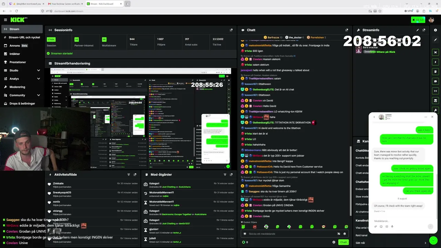Image resolution: width=441 pixels, height=248 pixels.
Task: Open the profile avatar menu
Action: [x=431, y=20]
